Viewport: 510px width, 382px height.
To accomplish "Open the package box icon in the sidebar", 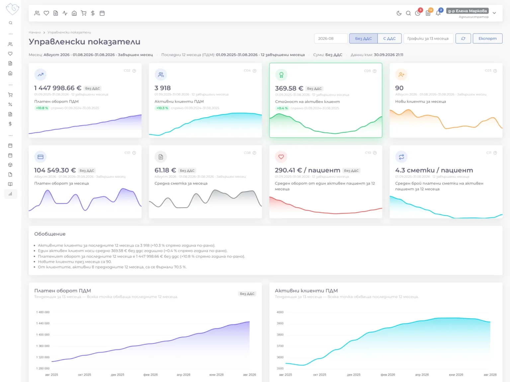I will pos(10,165).
